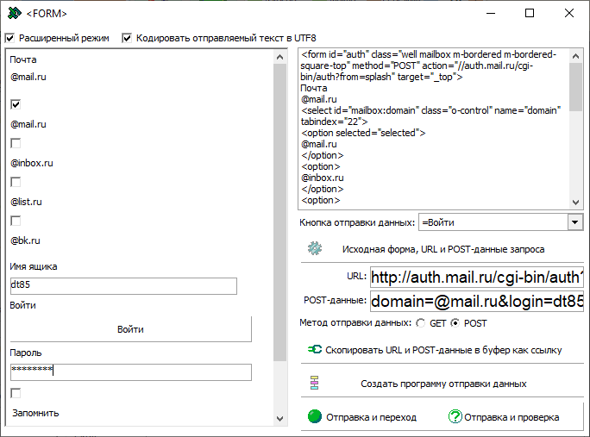
Task: Click the URL input field
Action: click(x=477, y=278)
